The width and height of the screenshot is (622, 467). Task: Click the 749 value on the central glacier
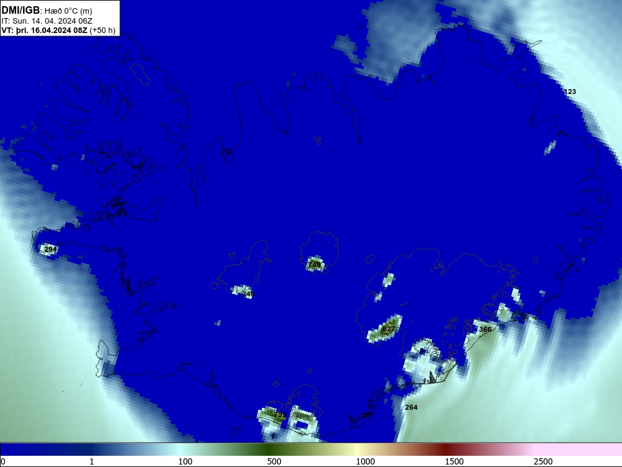(x=314, y=265)
